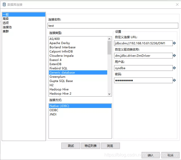This screenshot has width=181, height=160.
Task: Select 高级 in the left panel
Action: 6,19
